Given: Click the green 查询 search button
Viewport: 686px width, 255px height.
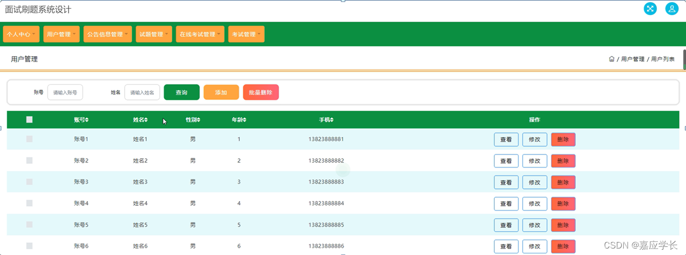Looking at the screenshot, I should (181, 92).
